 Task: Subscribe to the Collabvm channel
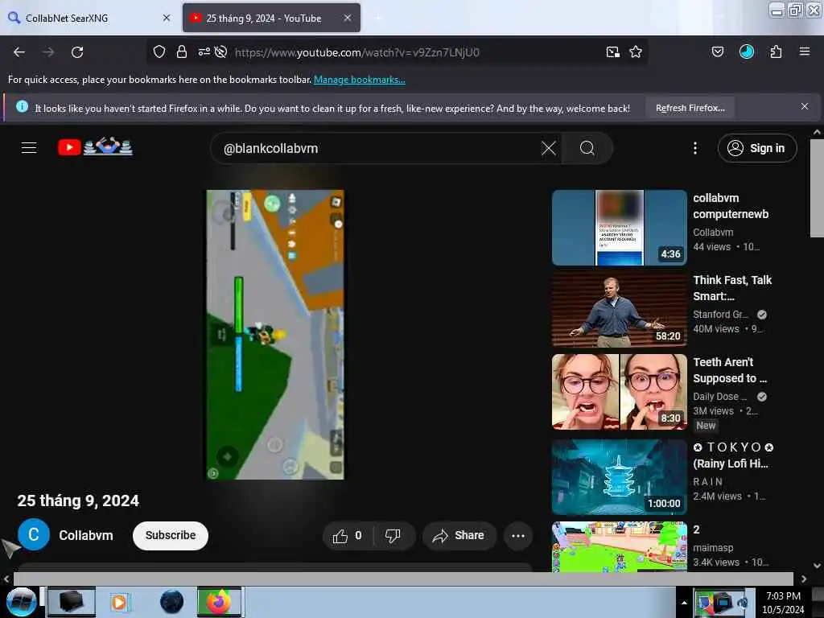171,535
